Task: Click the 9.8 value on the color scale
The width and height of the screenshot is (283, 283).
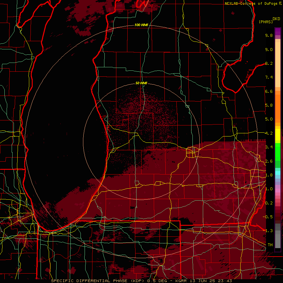Action: [269, 35]
